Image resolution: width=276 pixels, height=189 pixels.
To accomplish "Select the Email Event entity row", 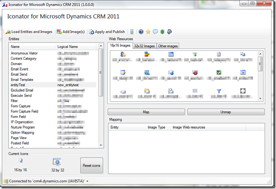I will pyautogui.click(x=53, y=69).
